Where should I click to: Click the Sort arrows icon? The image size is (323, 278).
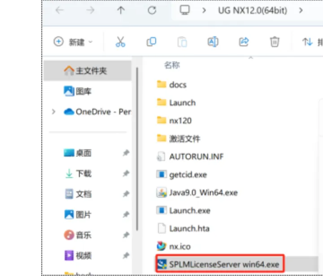pos(307,42)
